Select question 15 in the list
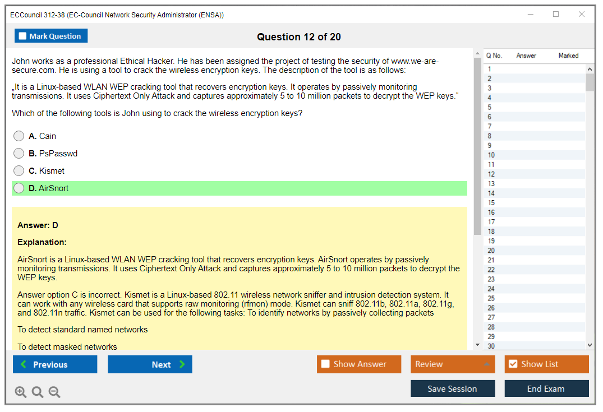 point(491,203)
